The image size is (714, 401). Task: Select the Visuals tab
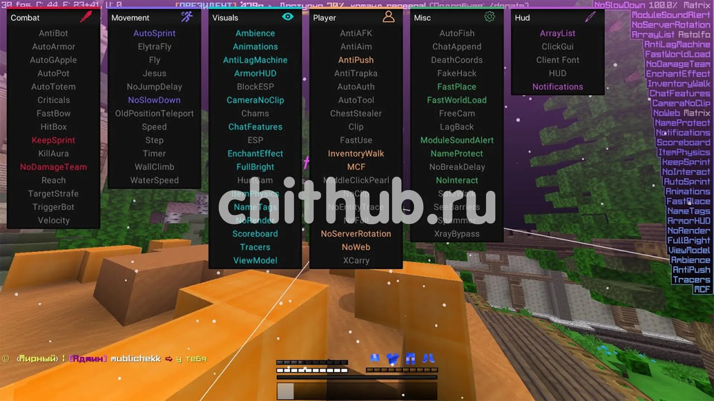click(x=250, y=17)
